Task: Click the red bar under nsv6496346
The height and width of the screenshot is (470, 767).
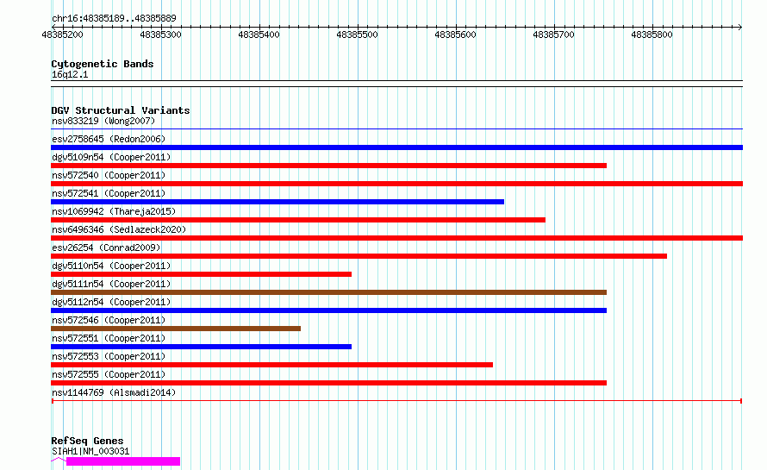Action: 396,238
